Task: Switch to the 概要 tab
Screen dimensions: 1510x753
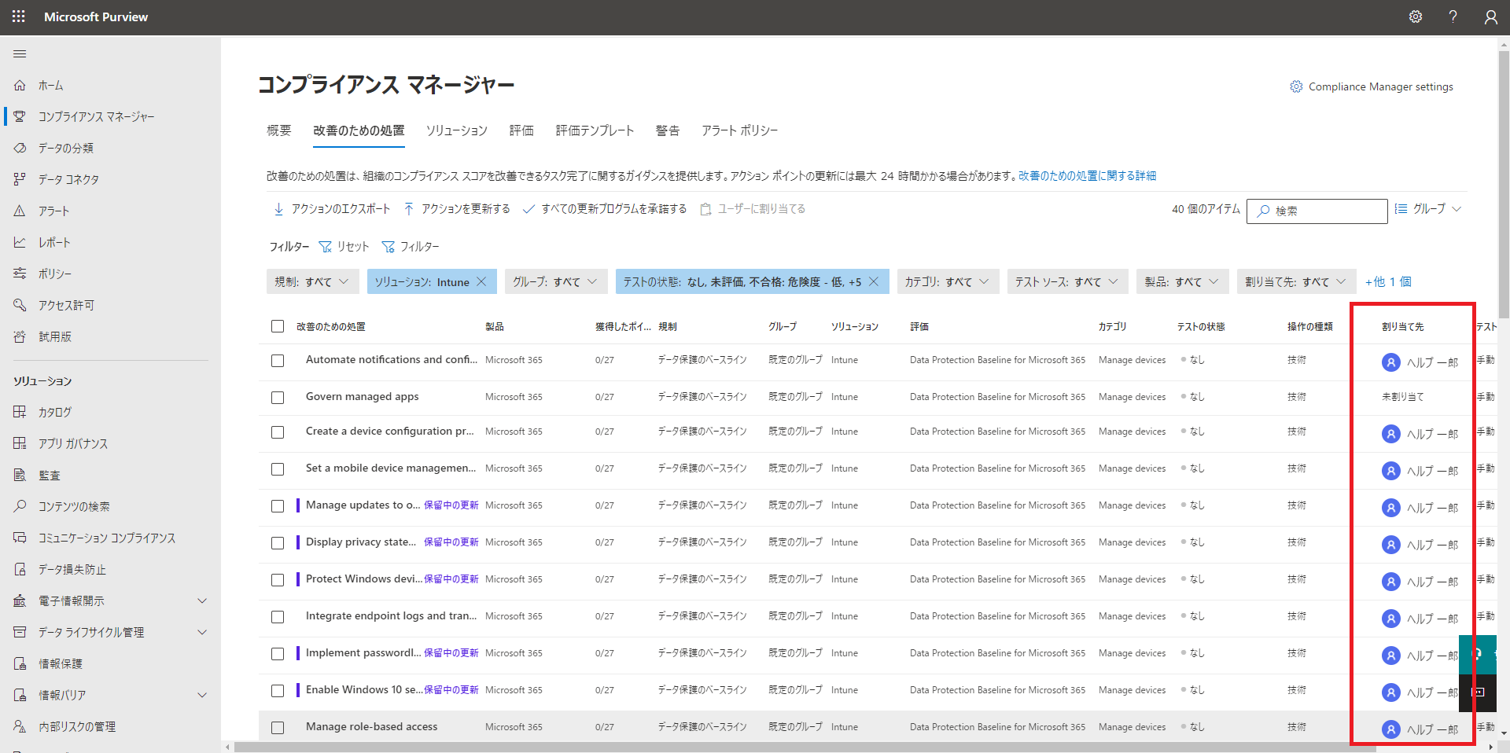Action: 279,130
